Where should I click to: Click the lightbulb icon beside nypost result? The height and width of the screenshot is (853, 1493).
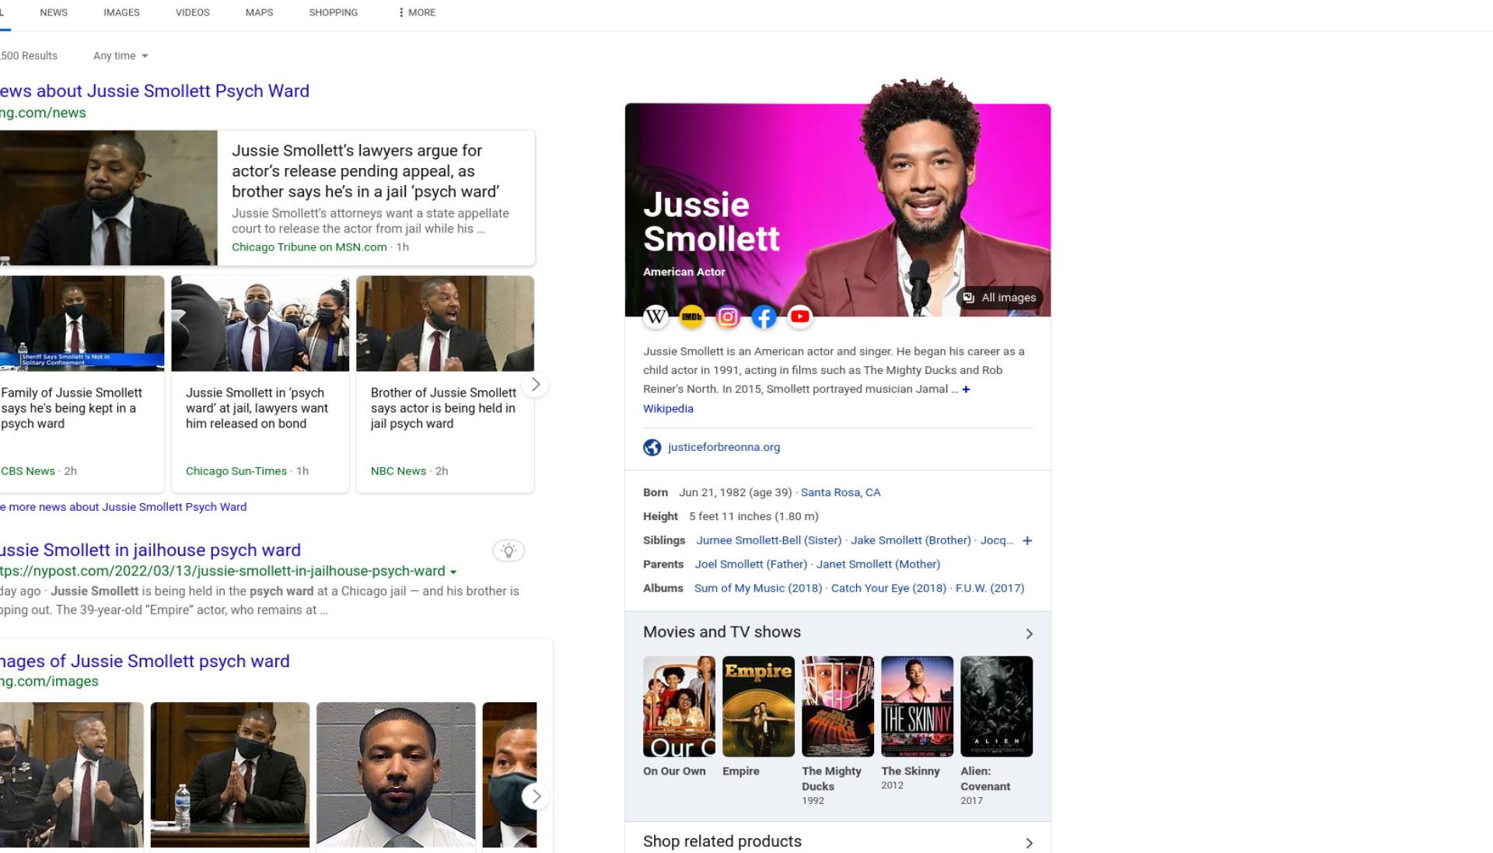pyautogui.click(x=509, y=551)
